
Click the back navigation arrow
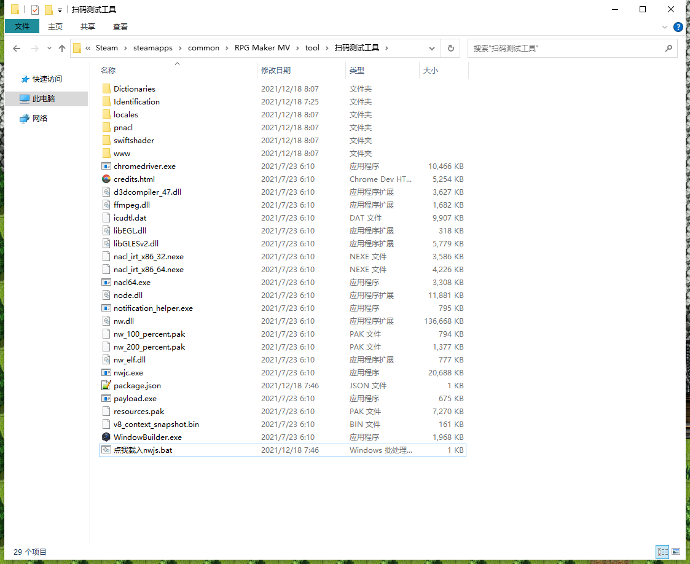[17, 49]
